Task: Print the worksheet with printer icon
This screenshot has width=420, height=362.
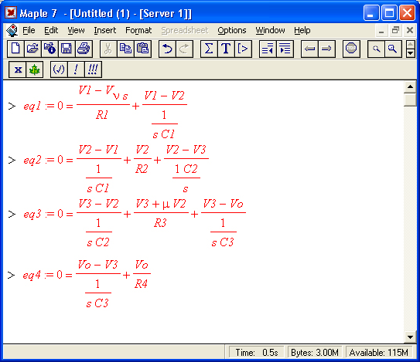Action: tap(84, 49)
